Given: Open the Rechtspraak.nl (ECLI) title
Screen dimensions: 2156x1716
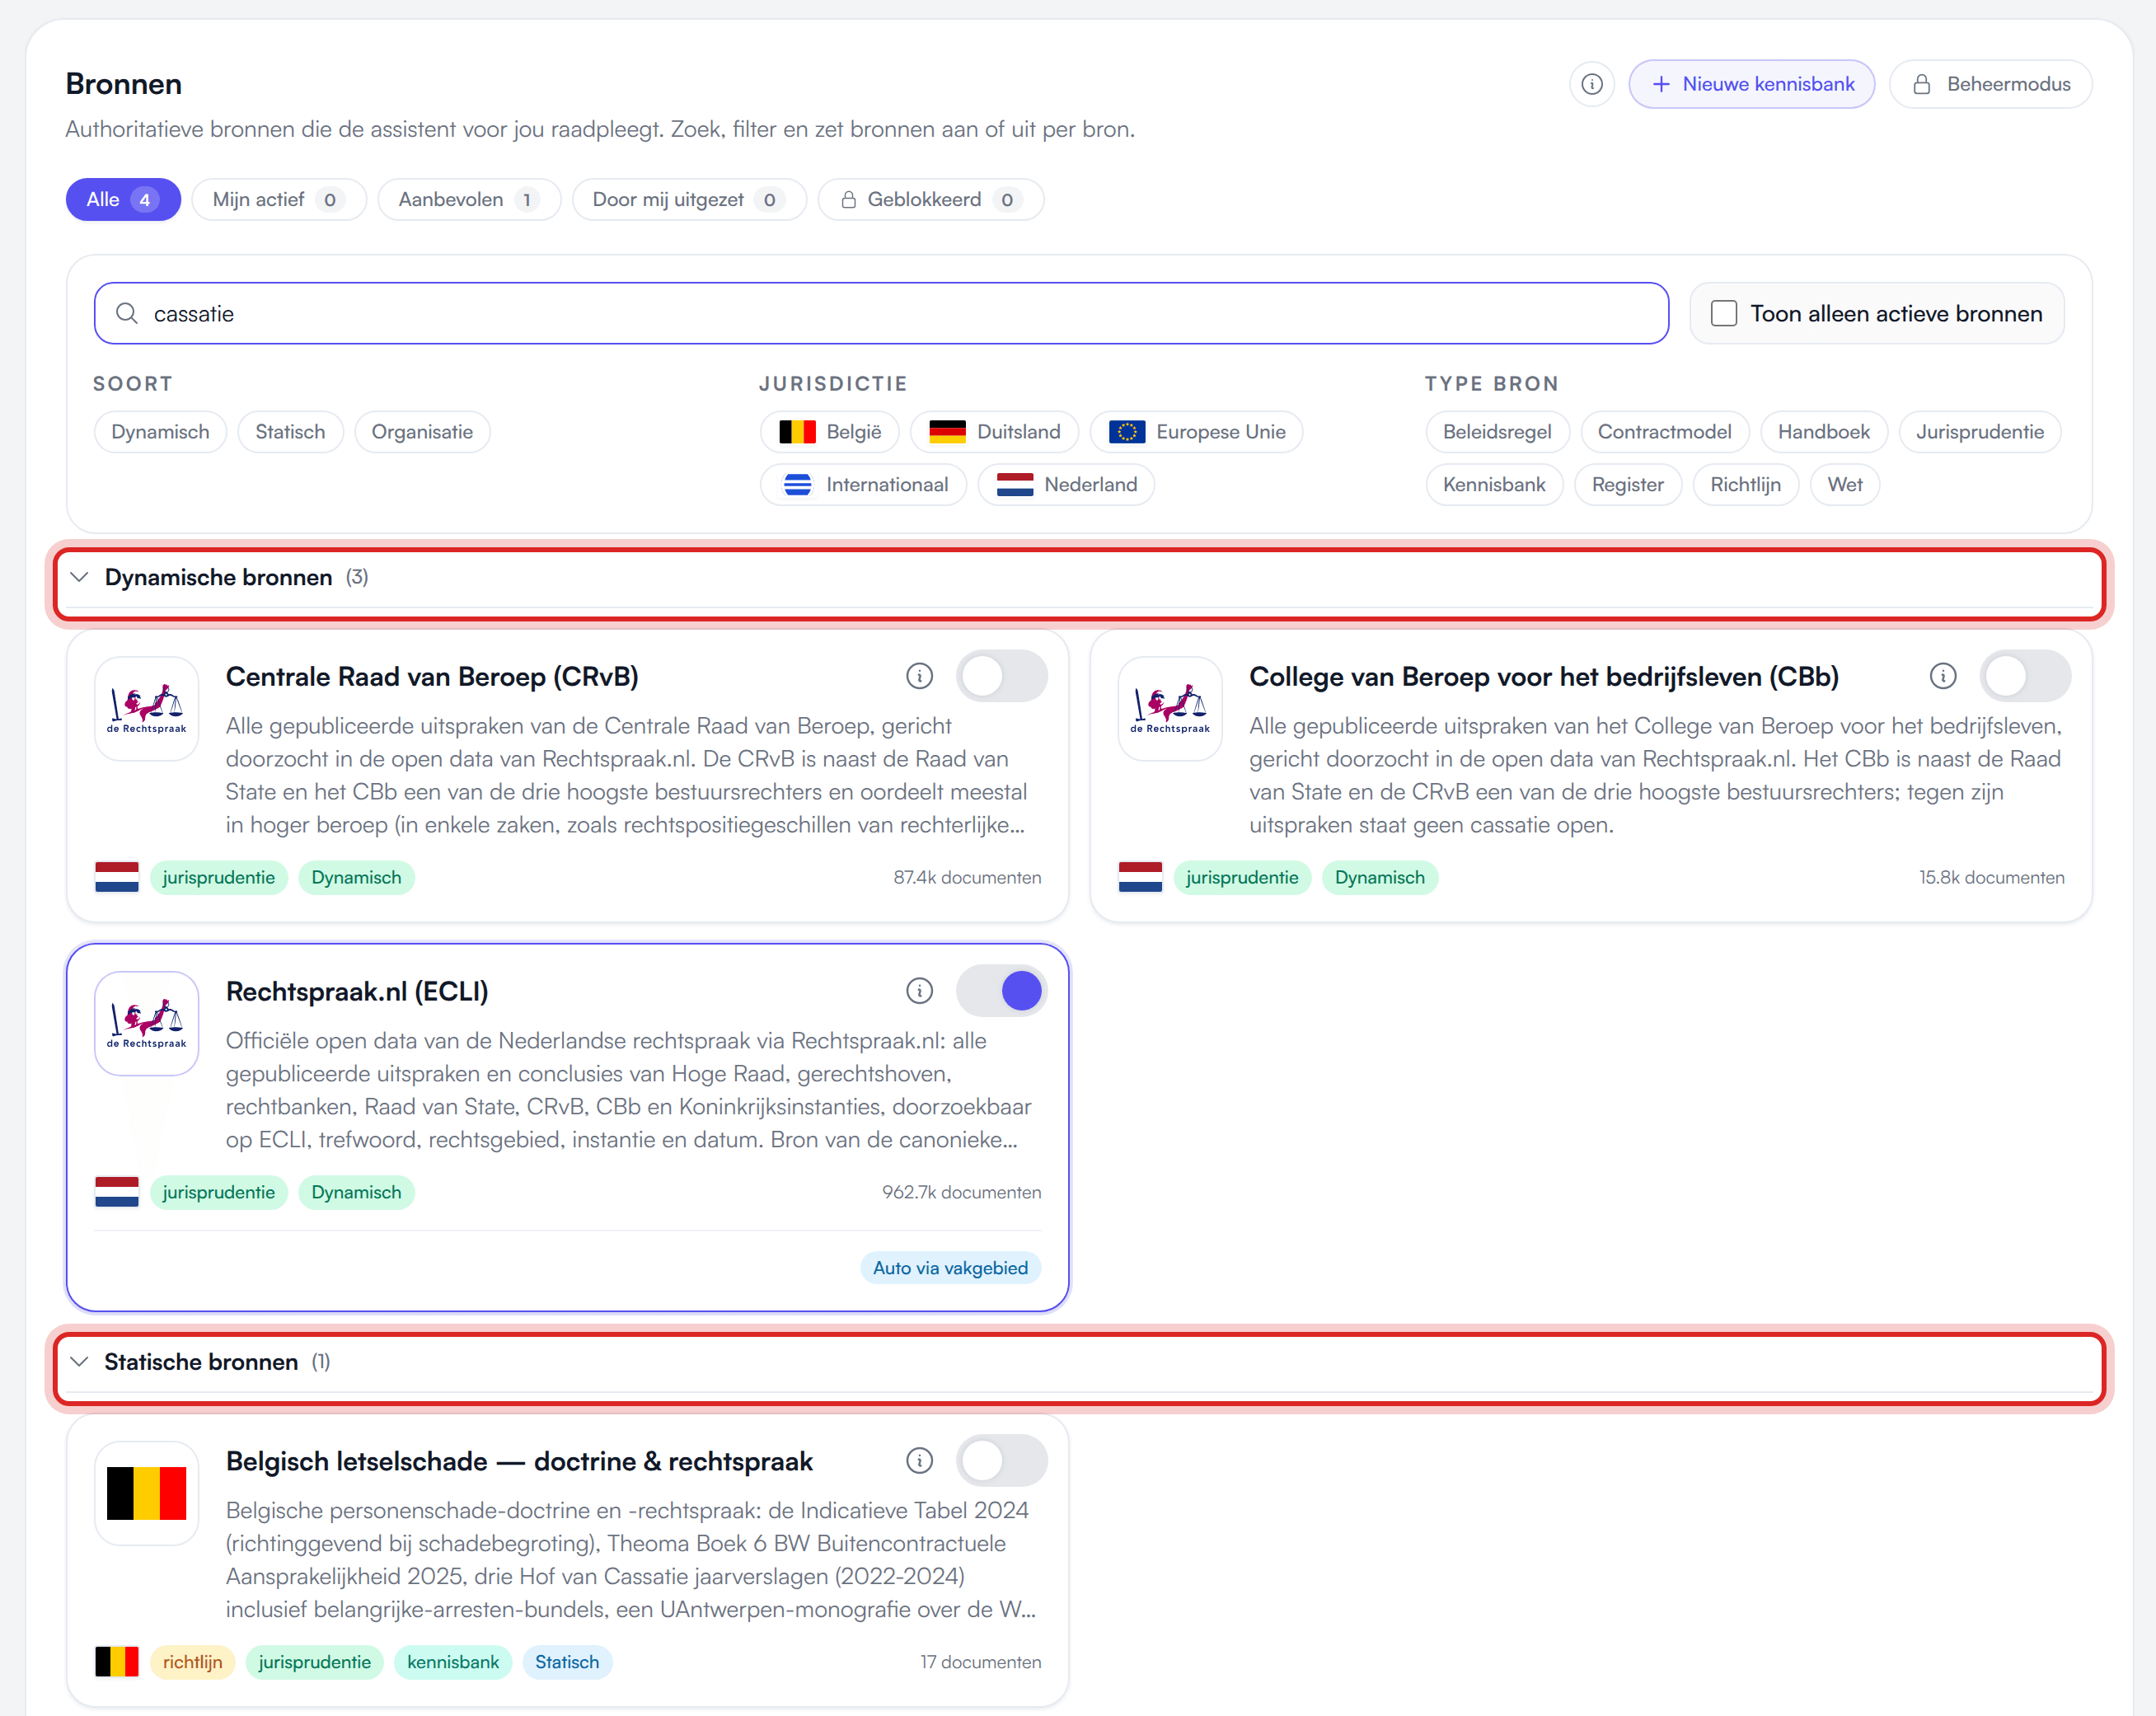Looking at the screenshot, I should click(x=357, y=991).
